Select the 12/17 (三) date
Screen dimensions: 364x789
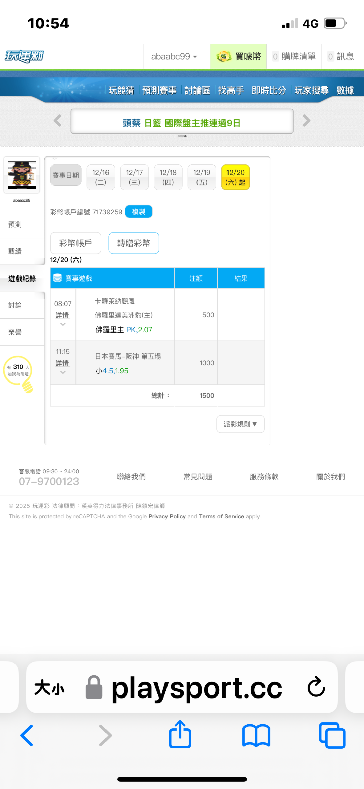point(134,177)
